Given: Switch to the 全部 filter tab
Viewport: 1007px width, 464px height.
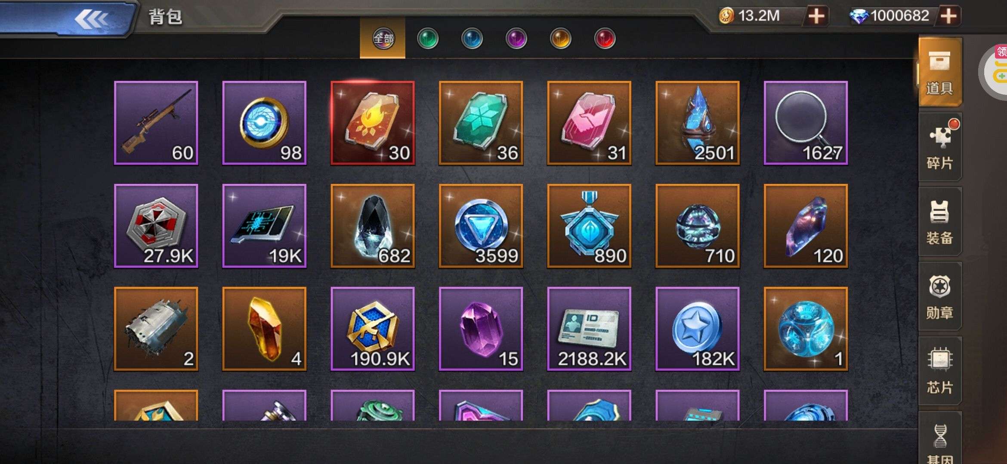Looking at the screenshot, I should click(383, 39).
